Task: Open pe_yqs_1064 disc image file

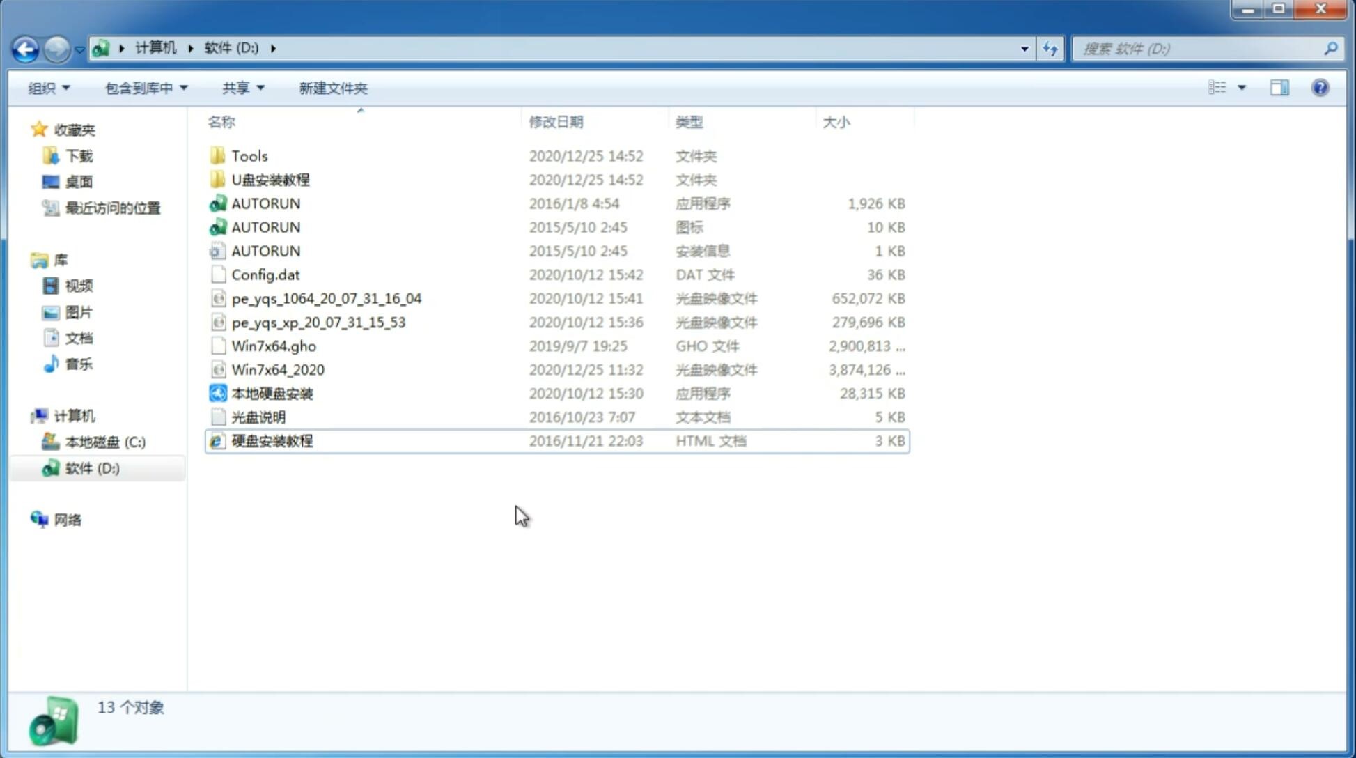Action: pos(326,298)
